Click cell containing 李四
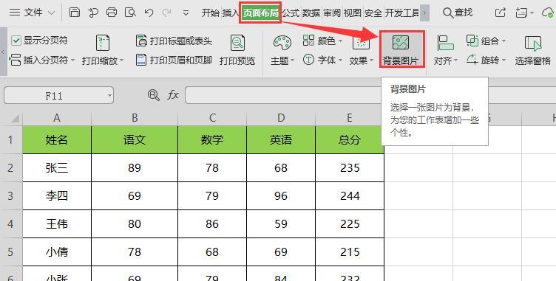The height and width of the screenshot is (281, 556). pyautogui.click(x=57, y=195)
